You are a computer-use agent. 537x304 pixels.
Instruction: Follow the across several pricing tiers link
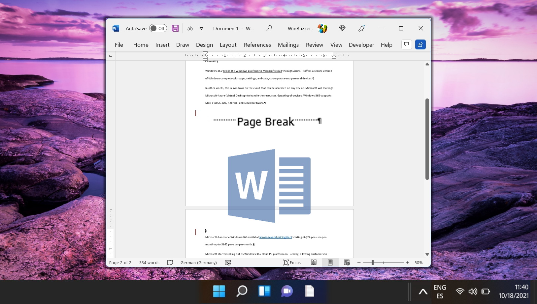point(276,237)
